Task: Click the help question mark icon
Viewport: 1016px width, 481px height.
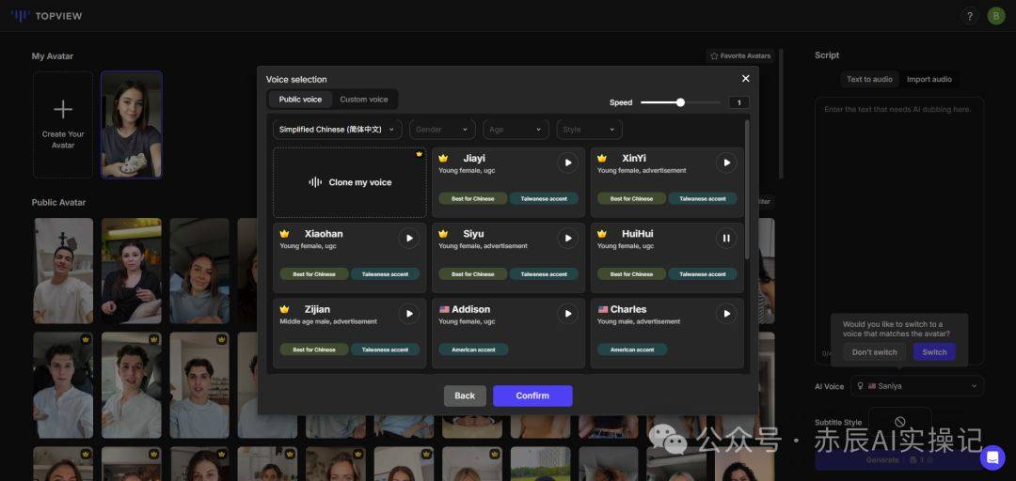Action: pyautogui.click(x=970, y=16)
